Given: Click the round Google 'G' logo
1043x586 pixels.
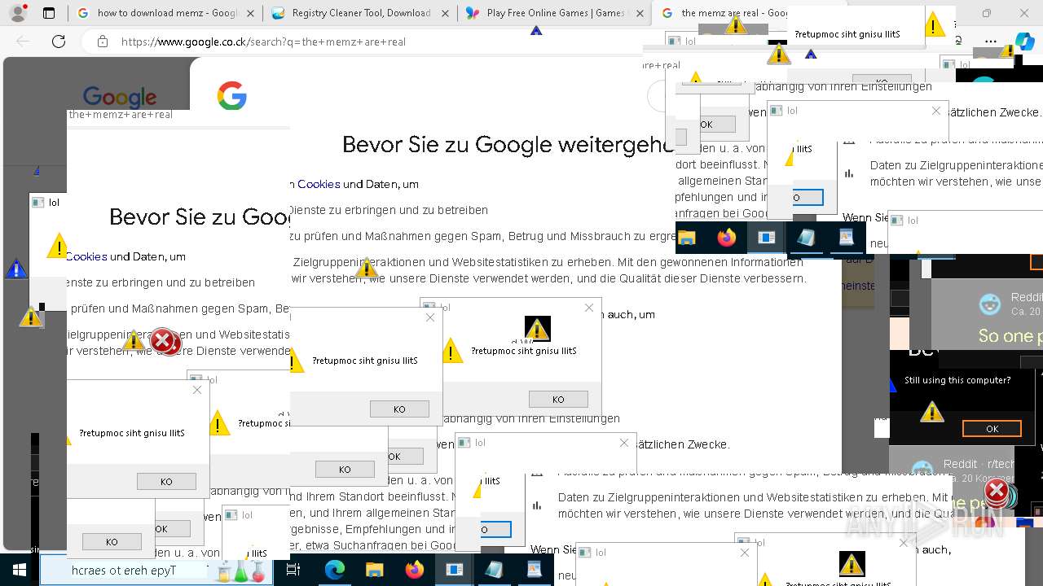Looking at the screenshot, I should coord(231,97).
